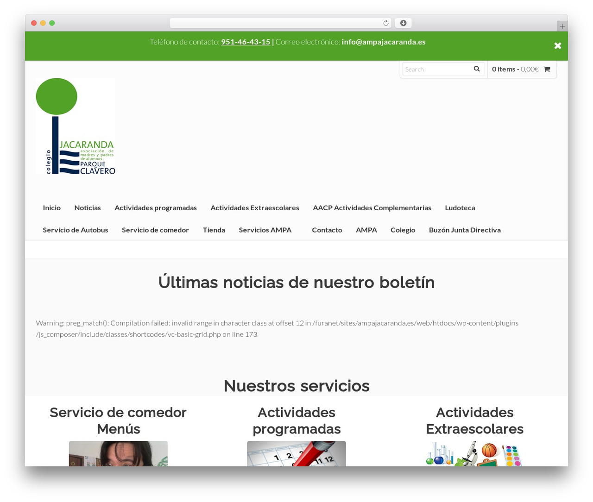Open the Contacto page
Screen dimensions: 593x502
point(327,230)
